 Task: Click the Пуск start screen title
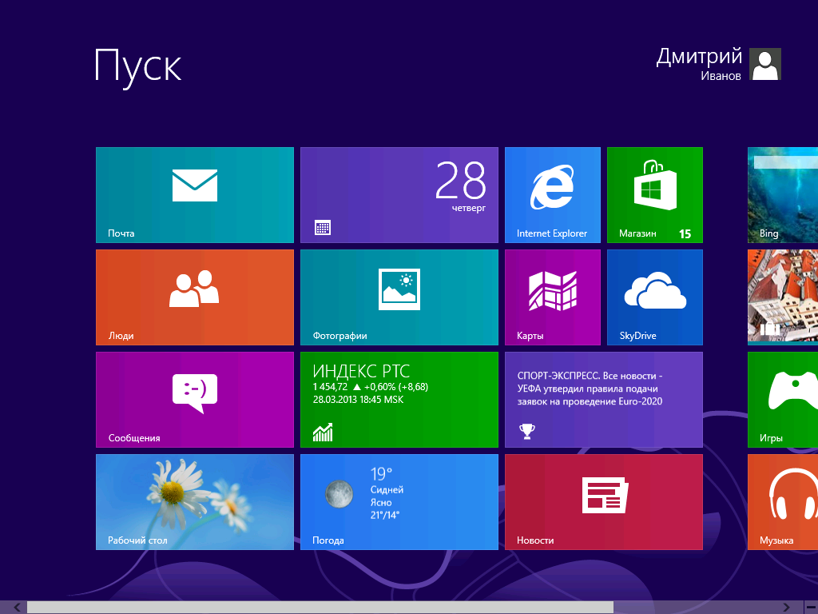click(x=137, y=67)
